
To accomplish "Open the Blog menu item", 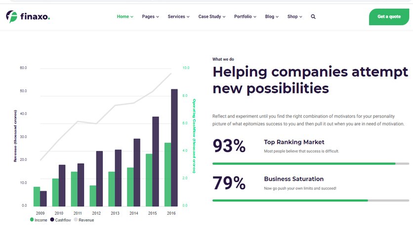I will pyautogui.click(x=272, y=17).
